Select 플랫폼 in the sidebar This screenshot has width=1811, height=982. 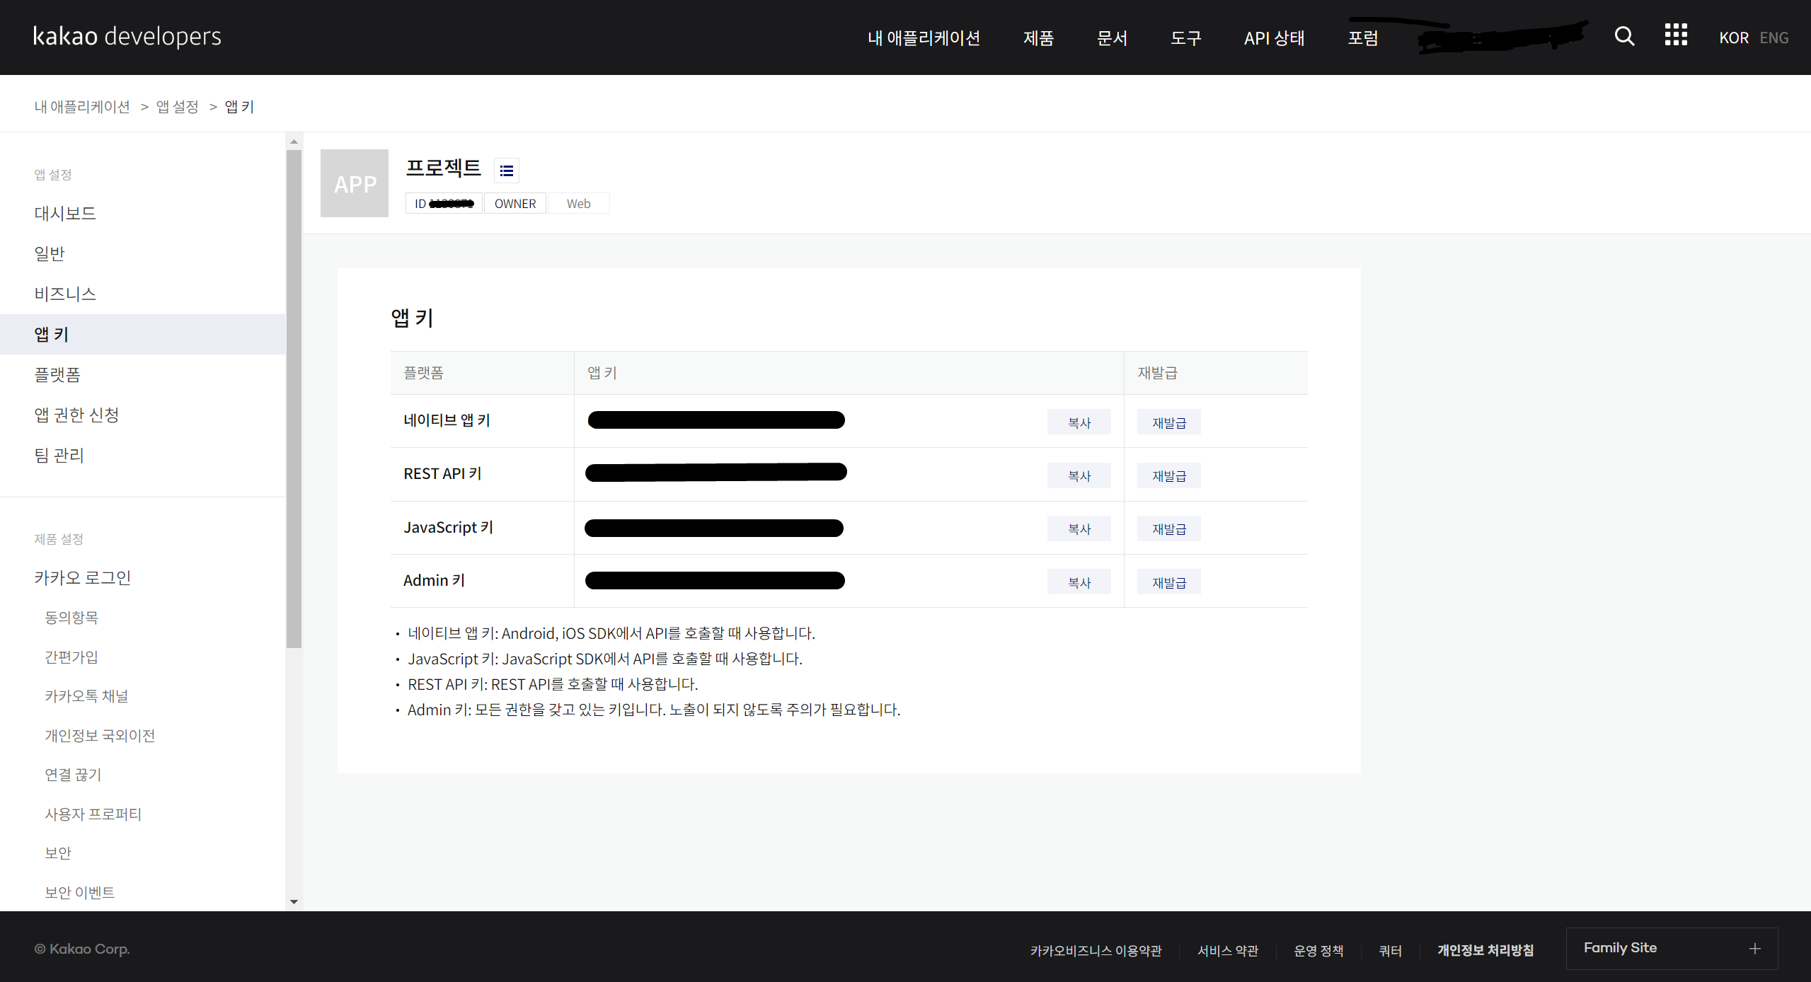(x=57, y=374)
